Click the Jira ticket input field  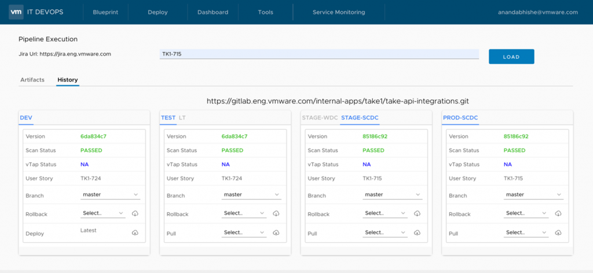coord(319,54)
